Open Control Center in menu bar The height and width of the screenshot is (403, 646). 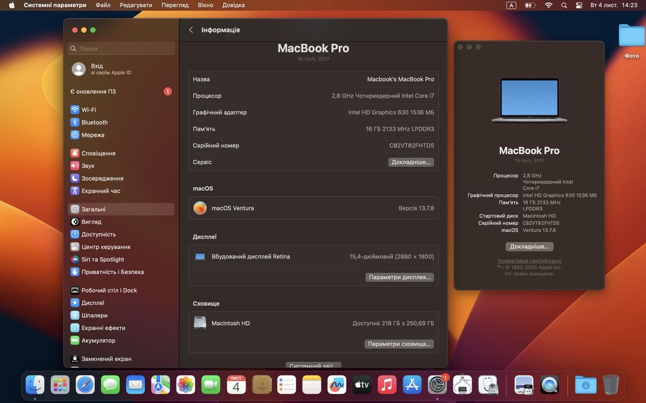click(x=579, y=5)
